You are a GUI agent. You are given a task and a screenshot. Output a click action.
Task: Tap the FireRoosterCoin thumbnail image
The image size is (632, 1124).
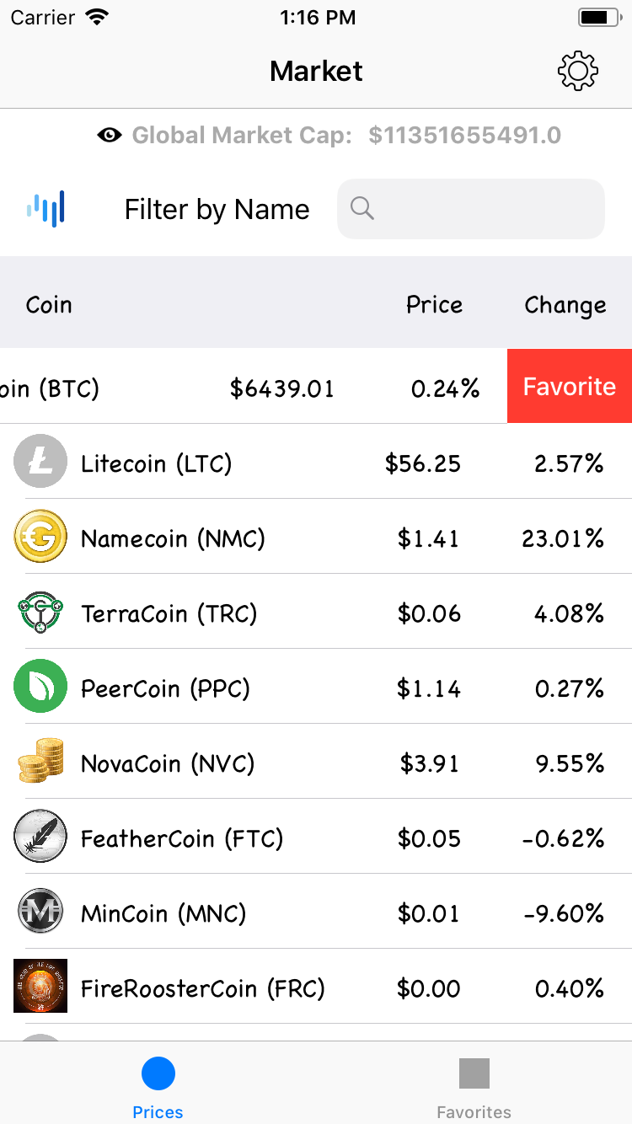coord(40,986)
